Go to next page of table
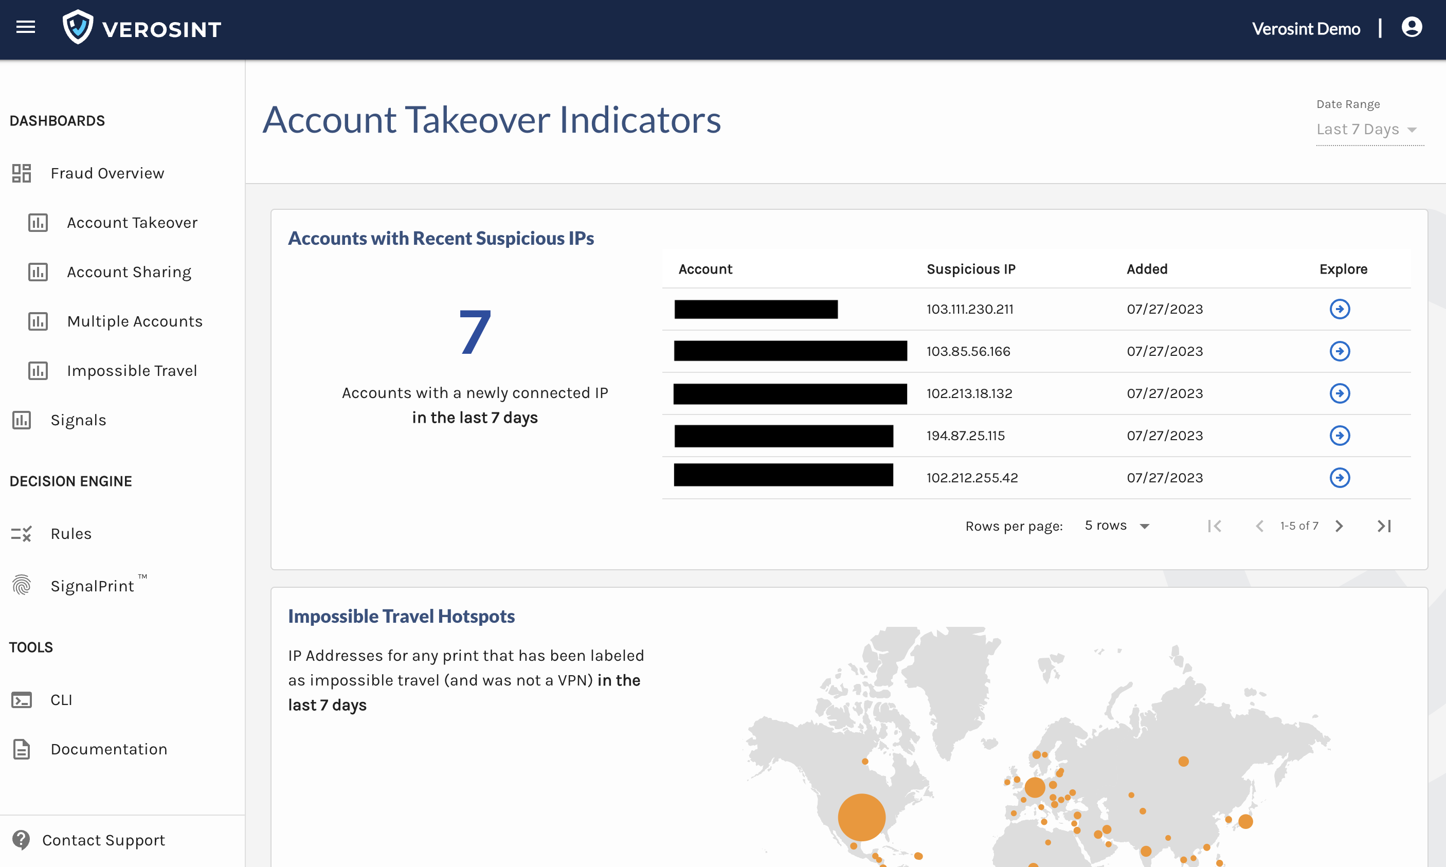The image size is (1446, 867). 1339,526
